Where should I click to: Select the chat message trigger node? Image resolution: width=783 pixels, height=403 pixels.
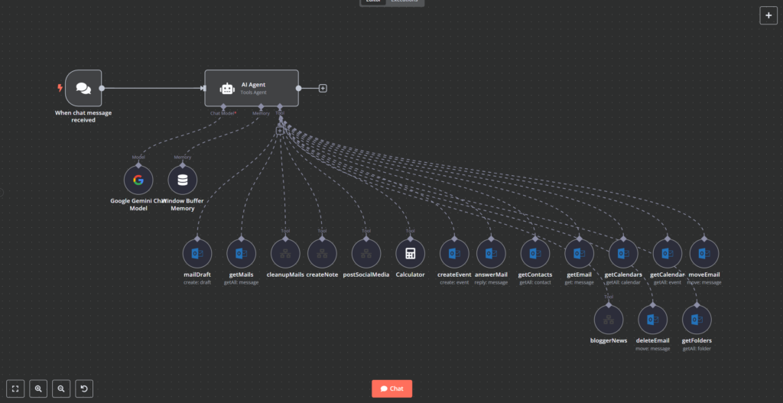tap(83, 89)
